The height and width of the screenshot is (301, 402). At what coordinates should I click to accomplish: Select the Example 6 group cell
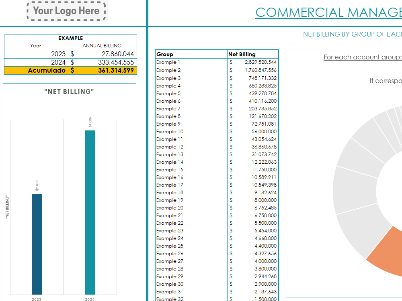tap(191, 101)
